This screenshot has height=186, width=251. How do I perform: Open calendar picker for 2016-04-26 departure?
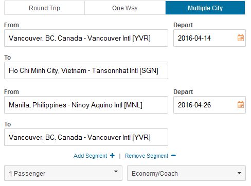241,105
